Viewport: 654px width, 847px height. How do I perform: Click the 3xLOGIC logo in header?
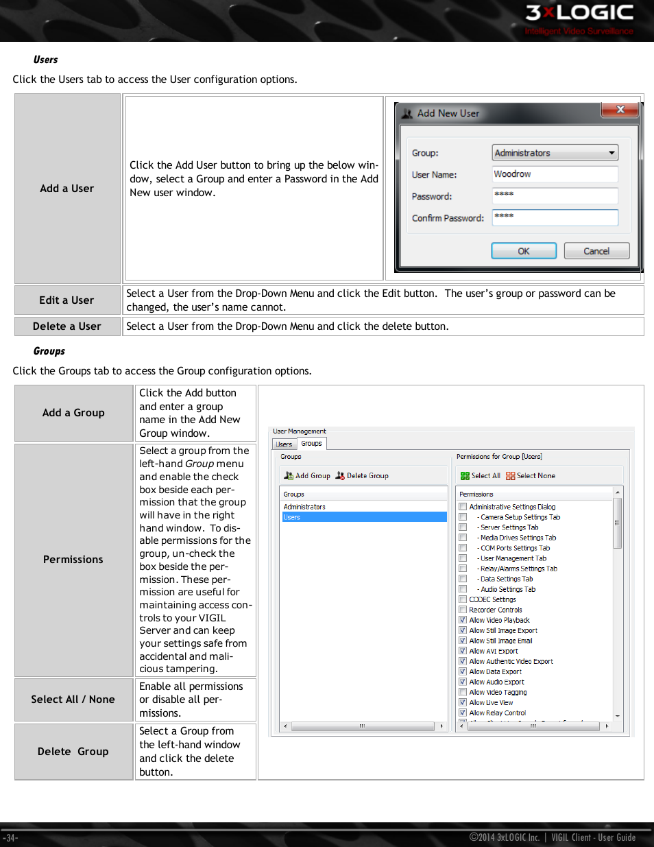point(580,19)
